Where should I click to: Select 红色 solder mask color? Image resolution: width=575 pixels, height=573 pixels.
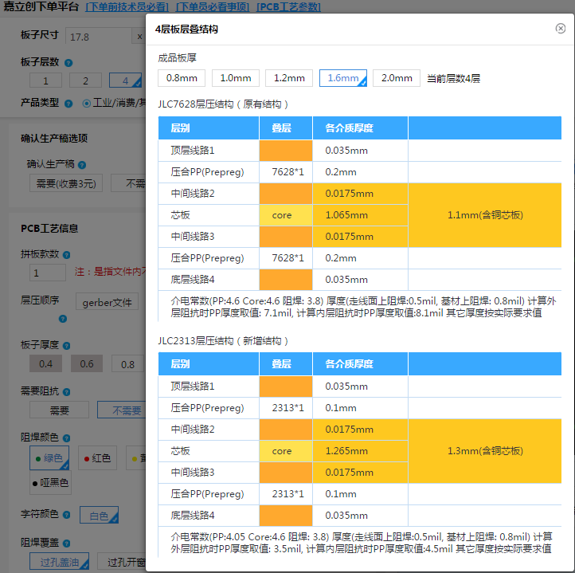[96, 459]
